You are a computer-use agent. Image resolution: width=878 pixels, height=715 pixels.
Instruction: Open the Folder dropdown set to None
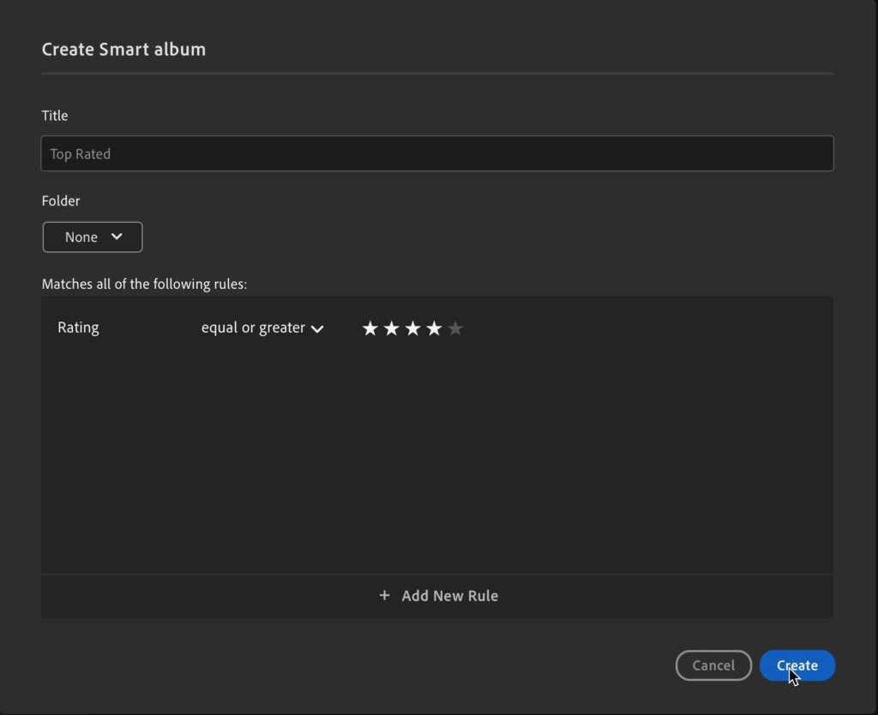coord(93,237)
